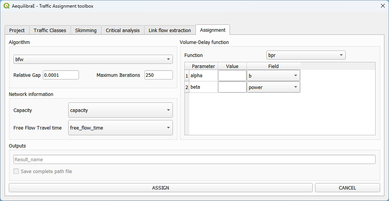Click the Maximum Iterations input field
This screenshot has width=389, height=201.
[159, 75]
